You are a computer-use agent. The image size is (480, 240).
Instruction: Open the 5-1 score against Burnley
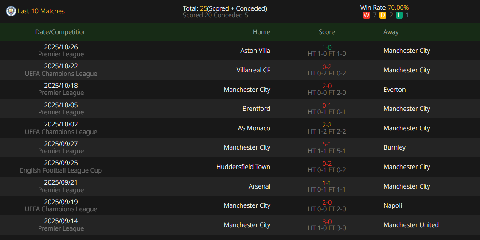tap(327, 144)
